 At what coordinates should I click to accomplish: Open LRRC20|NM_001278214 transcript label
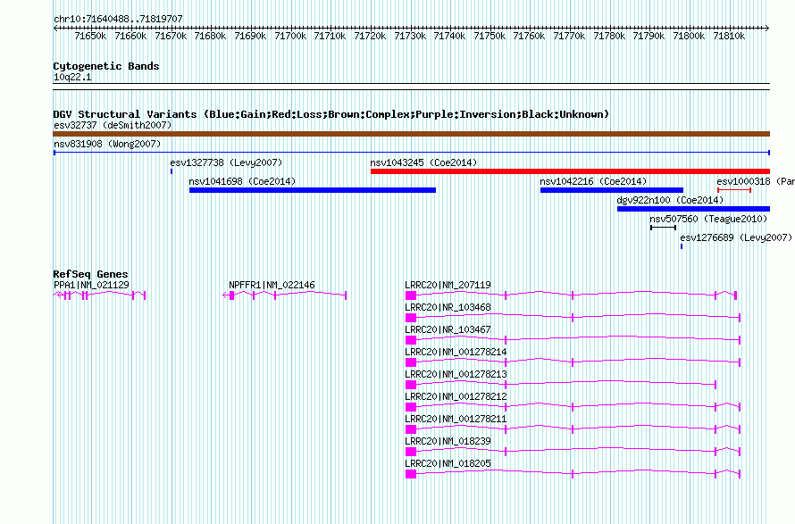[x=456, y=353]
